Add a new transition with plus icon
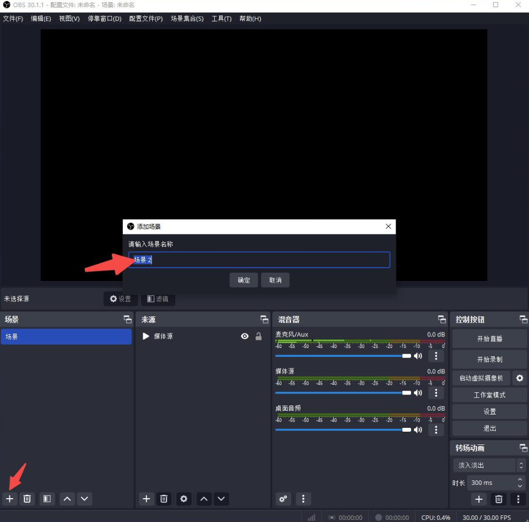Screen dimensions: 529x522 click(479, 499)
